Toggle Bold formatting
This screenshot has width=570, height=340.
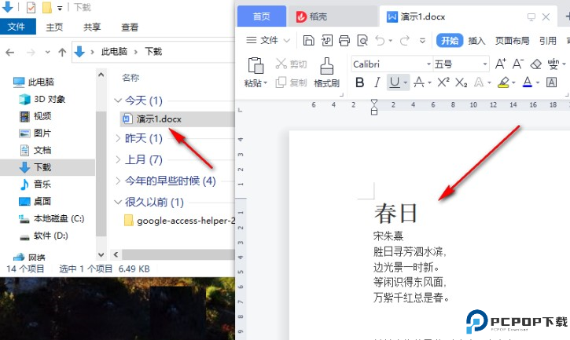pos(359,82)
